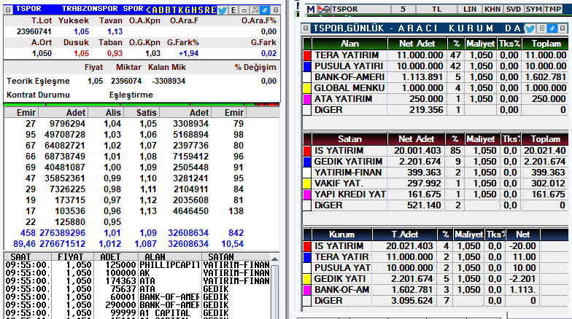The image size is (572, 319).
Task: Click magenta swatch beside YAPI KREDI YAT
Action: click(307, 194)
